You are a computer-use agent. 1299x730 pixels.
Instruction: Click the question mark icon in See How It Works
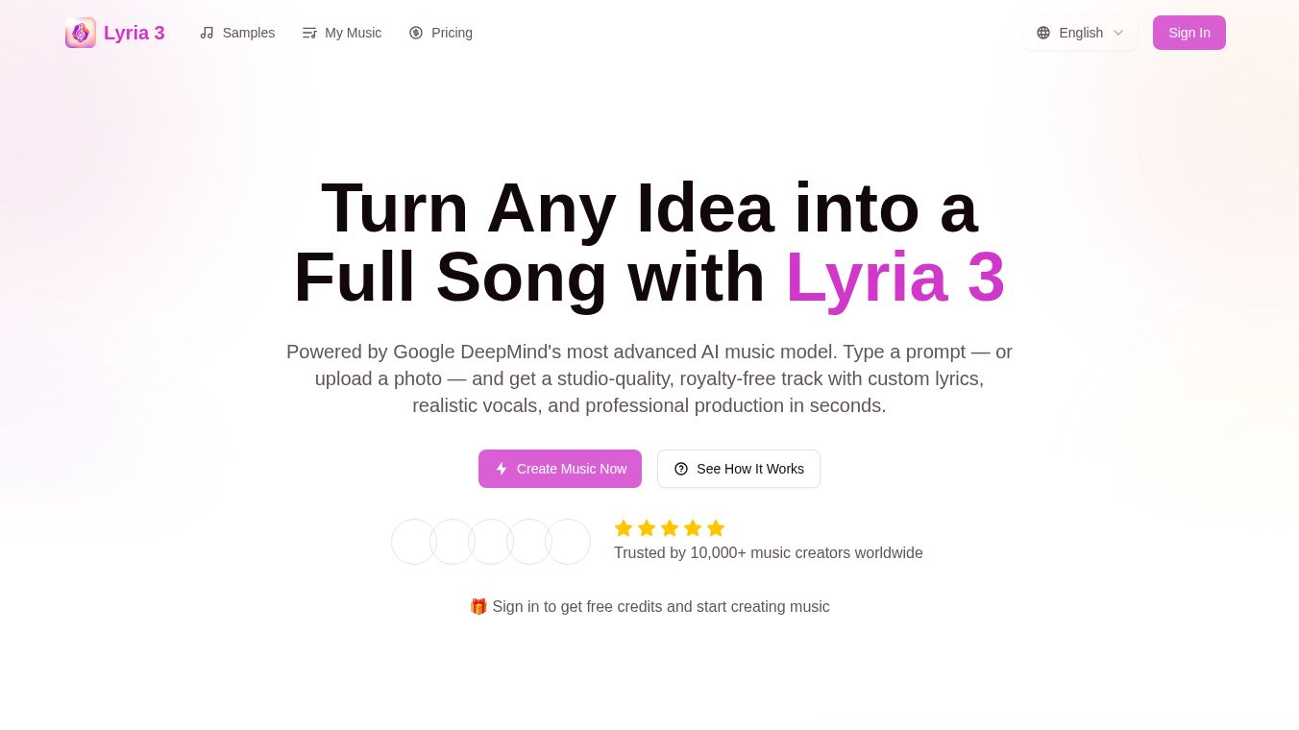pyautogui.click(x=681, y=469)
